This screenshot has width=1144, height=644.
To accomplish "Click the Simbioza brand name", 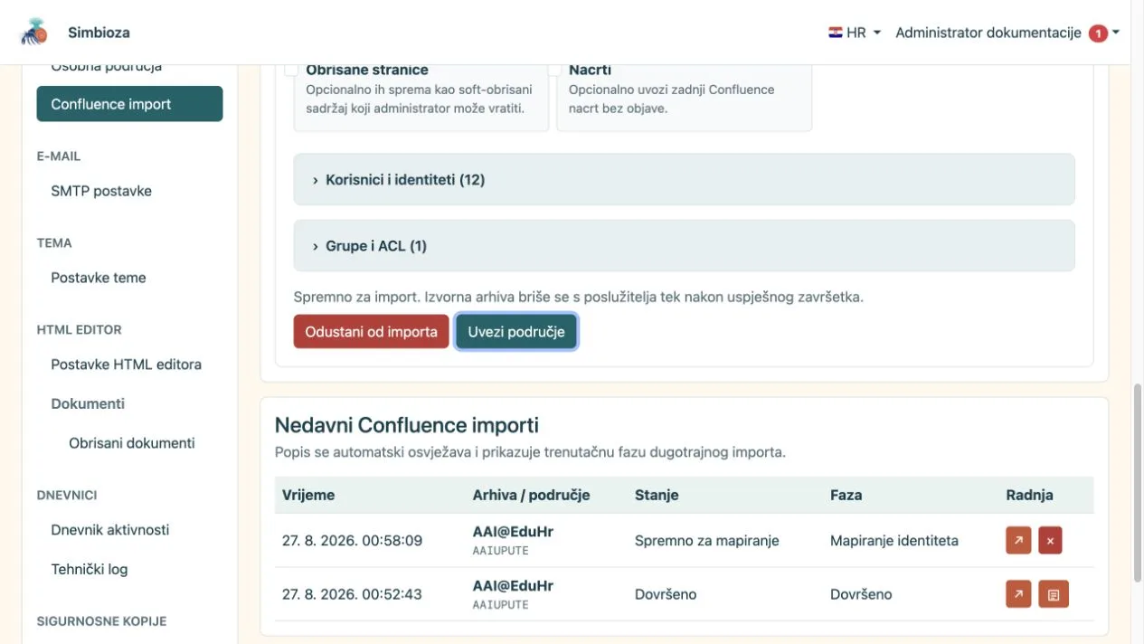I will [x=99, y=33].
